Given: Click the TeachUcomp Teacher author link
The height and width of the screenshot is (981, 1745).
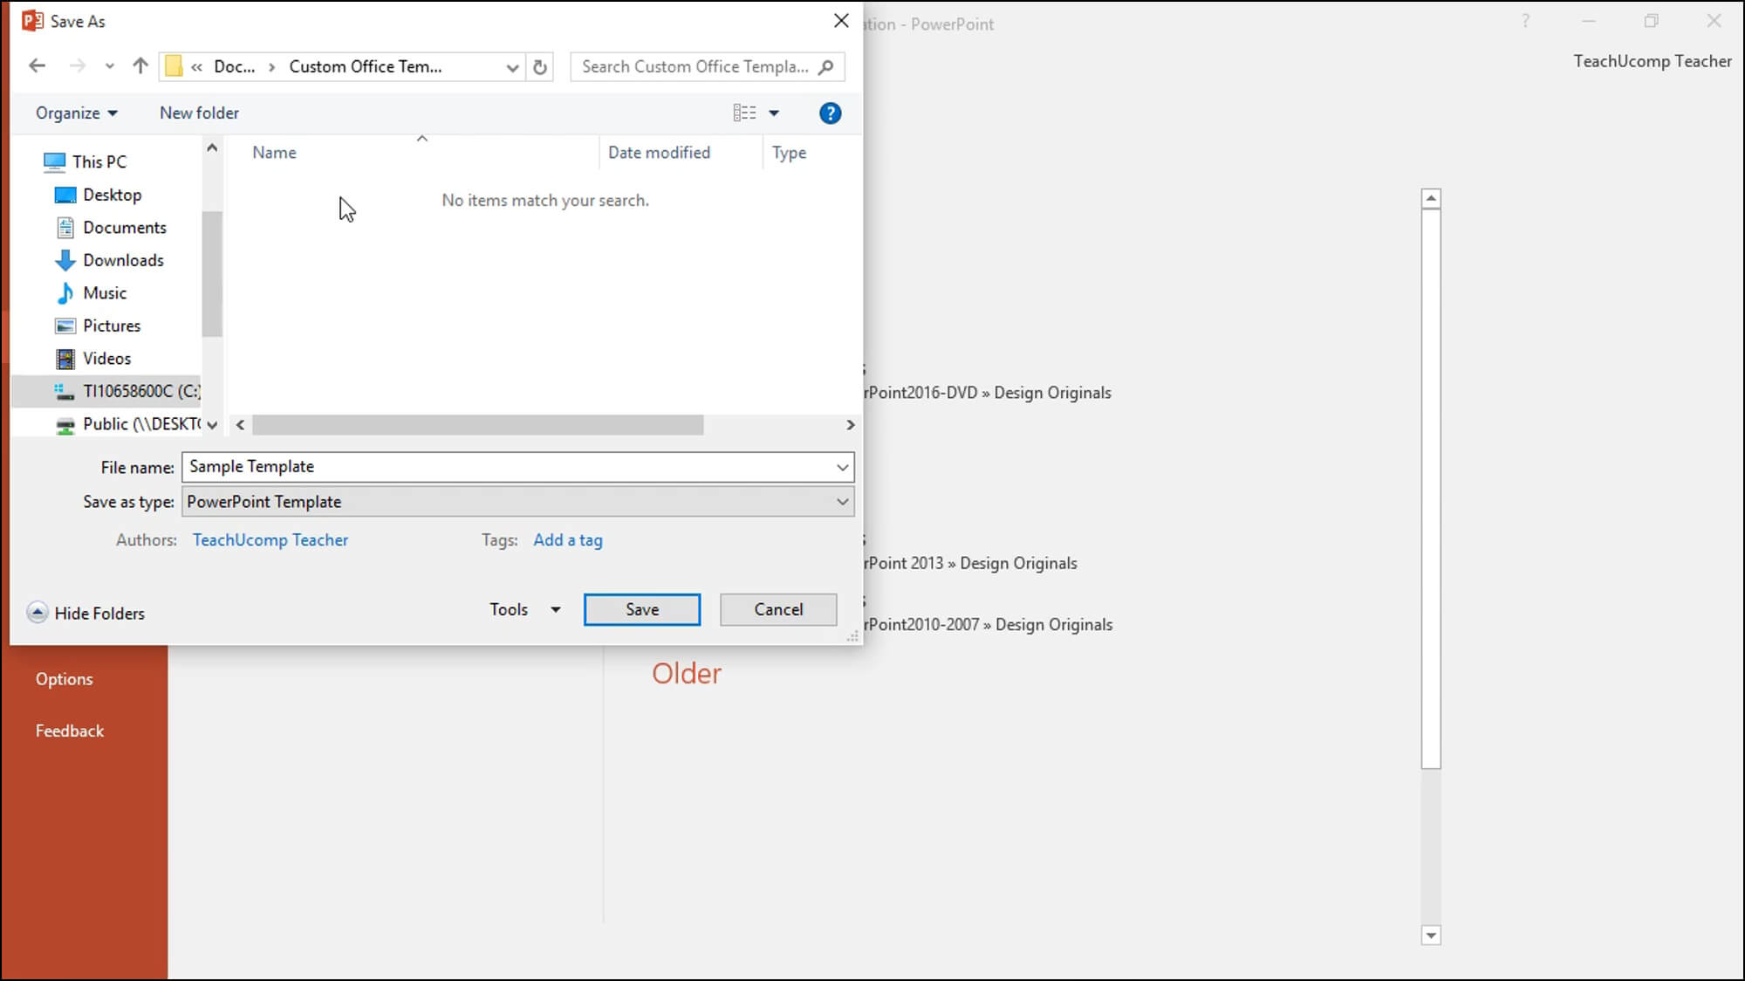Looking at the screenshot, I should pyautogui.click(x=270, y=539).
